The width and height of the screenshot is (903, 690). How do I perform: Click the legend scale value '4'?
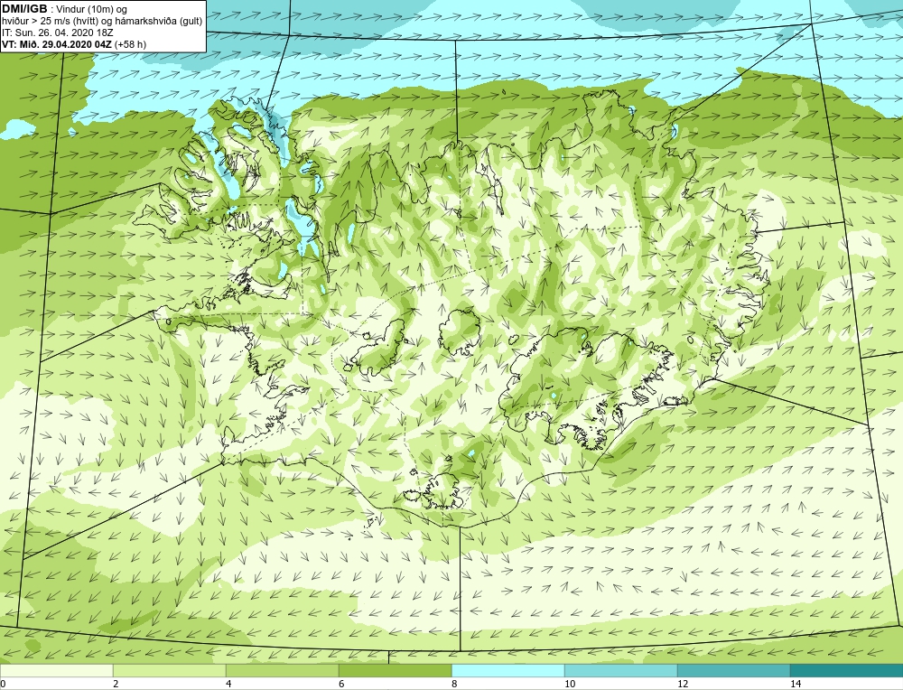click(228, 684)
